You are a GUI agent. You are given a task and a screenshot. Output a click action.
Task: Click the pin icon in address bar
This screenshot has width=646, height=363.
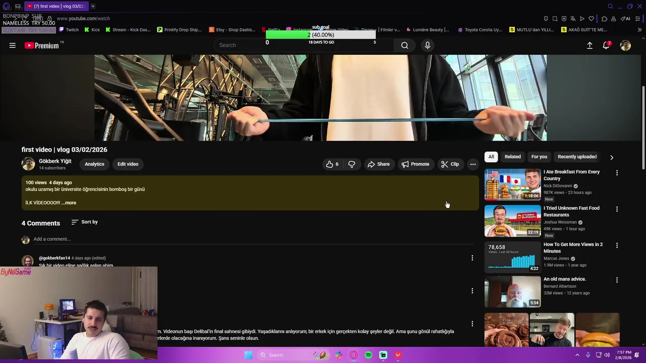point(546,19)
